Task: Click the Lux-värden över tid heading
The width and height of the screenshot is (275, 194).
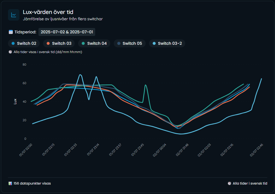Action: pos(48,12)
